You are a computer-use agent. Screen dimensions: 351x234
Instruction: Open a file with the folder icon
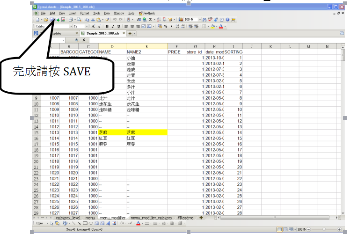(x=46, y=20)
